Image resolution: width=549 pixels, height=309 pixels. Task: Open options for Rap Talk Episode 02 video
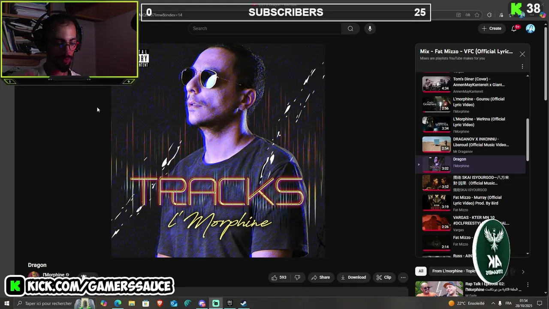[528, 285]
